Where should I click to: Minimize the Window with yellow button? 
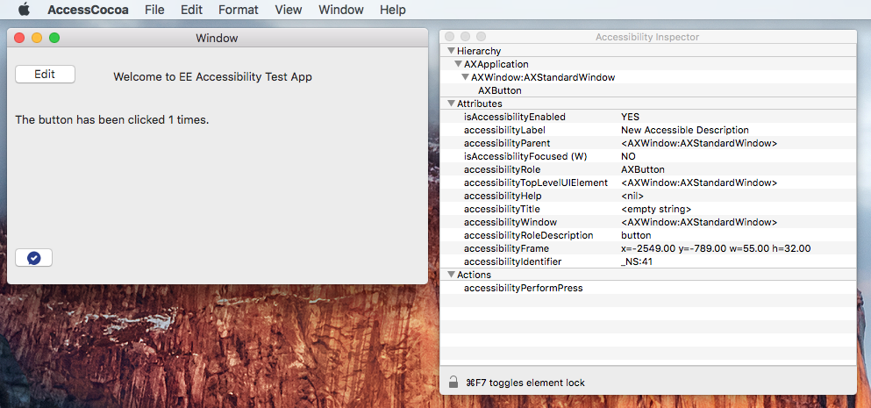pos(37,38)
